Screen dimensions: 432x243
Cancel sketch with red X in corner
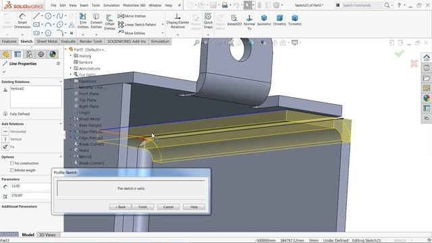click(414, 63)
